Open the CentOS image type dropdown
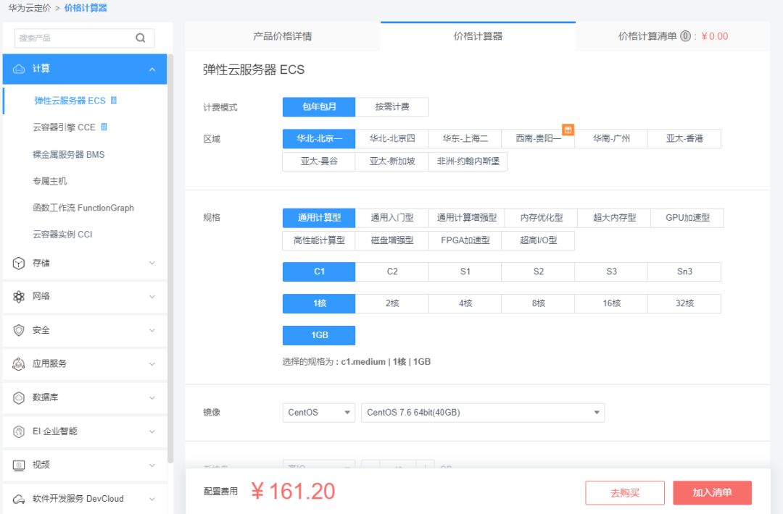The height and width of the screenshot is (514, 783). click(319, 413)
